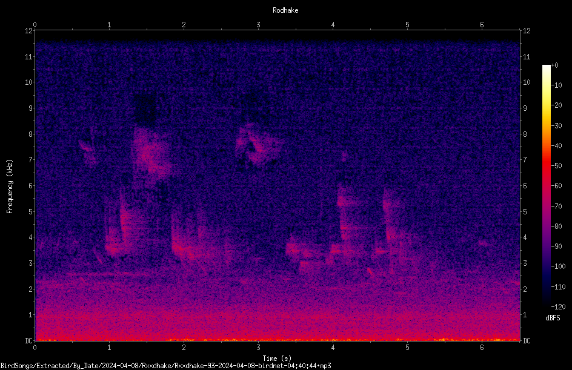Click the Frequency (kHz) axis title
572x370 pixels.
[10, 187]
